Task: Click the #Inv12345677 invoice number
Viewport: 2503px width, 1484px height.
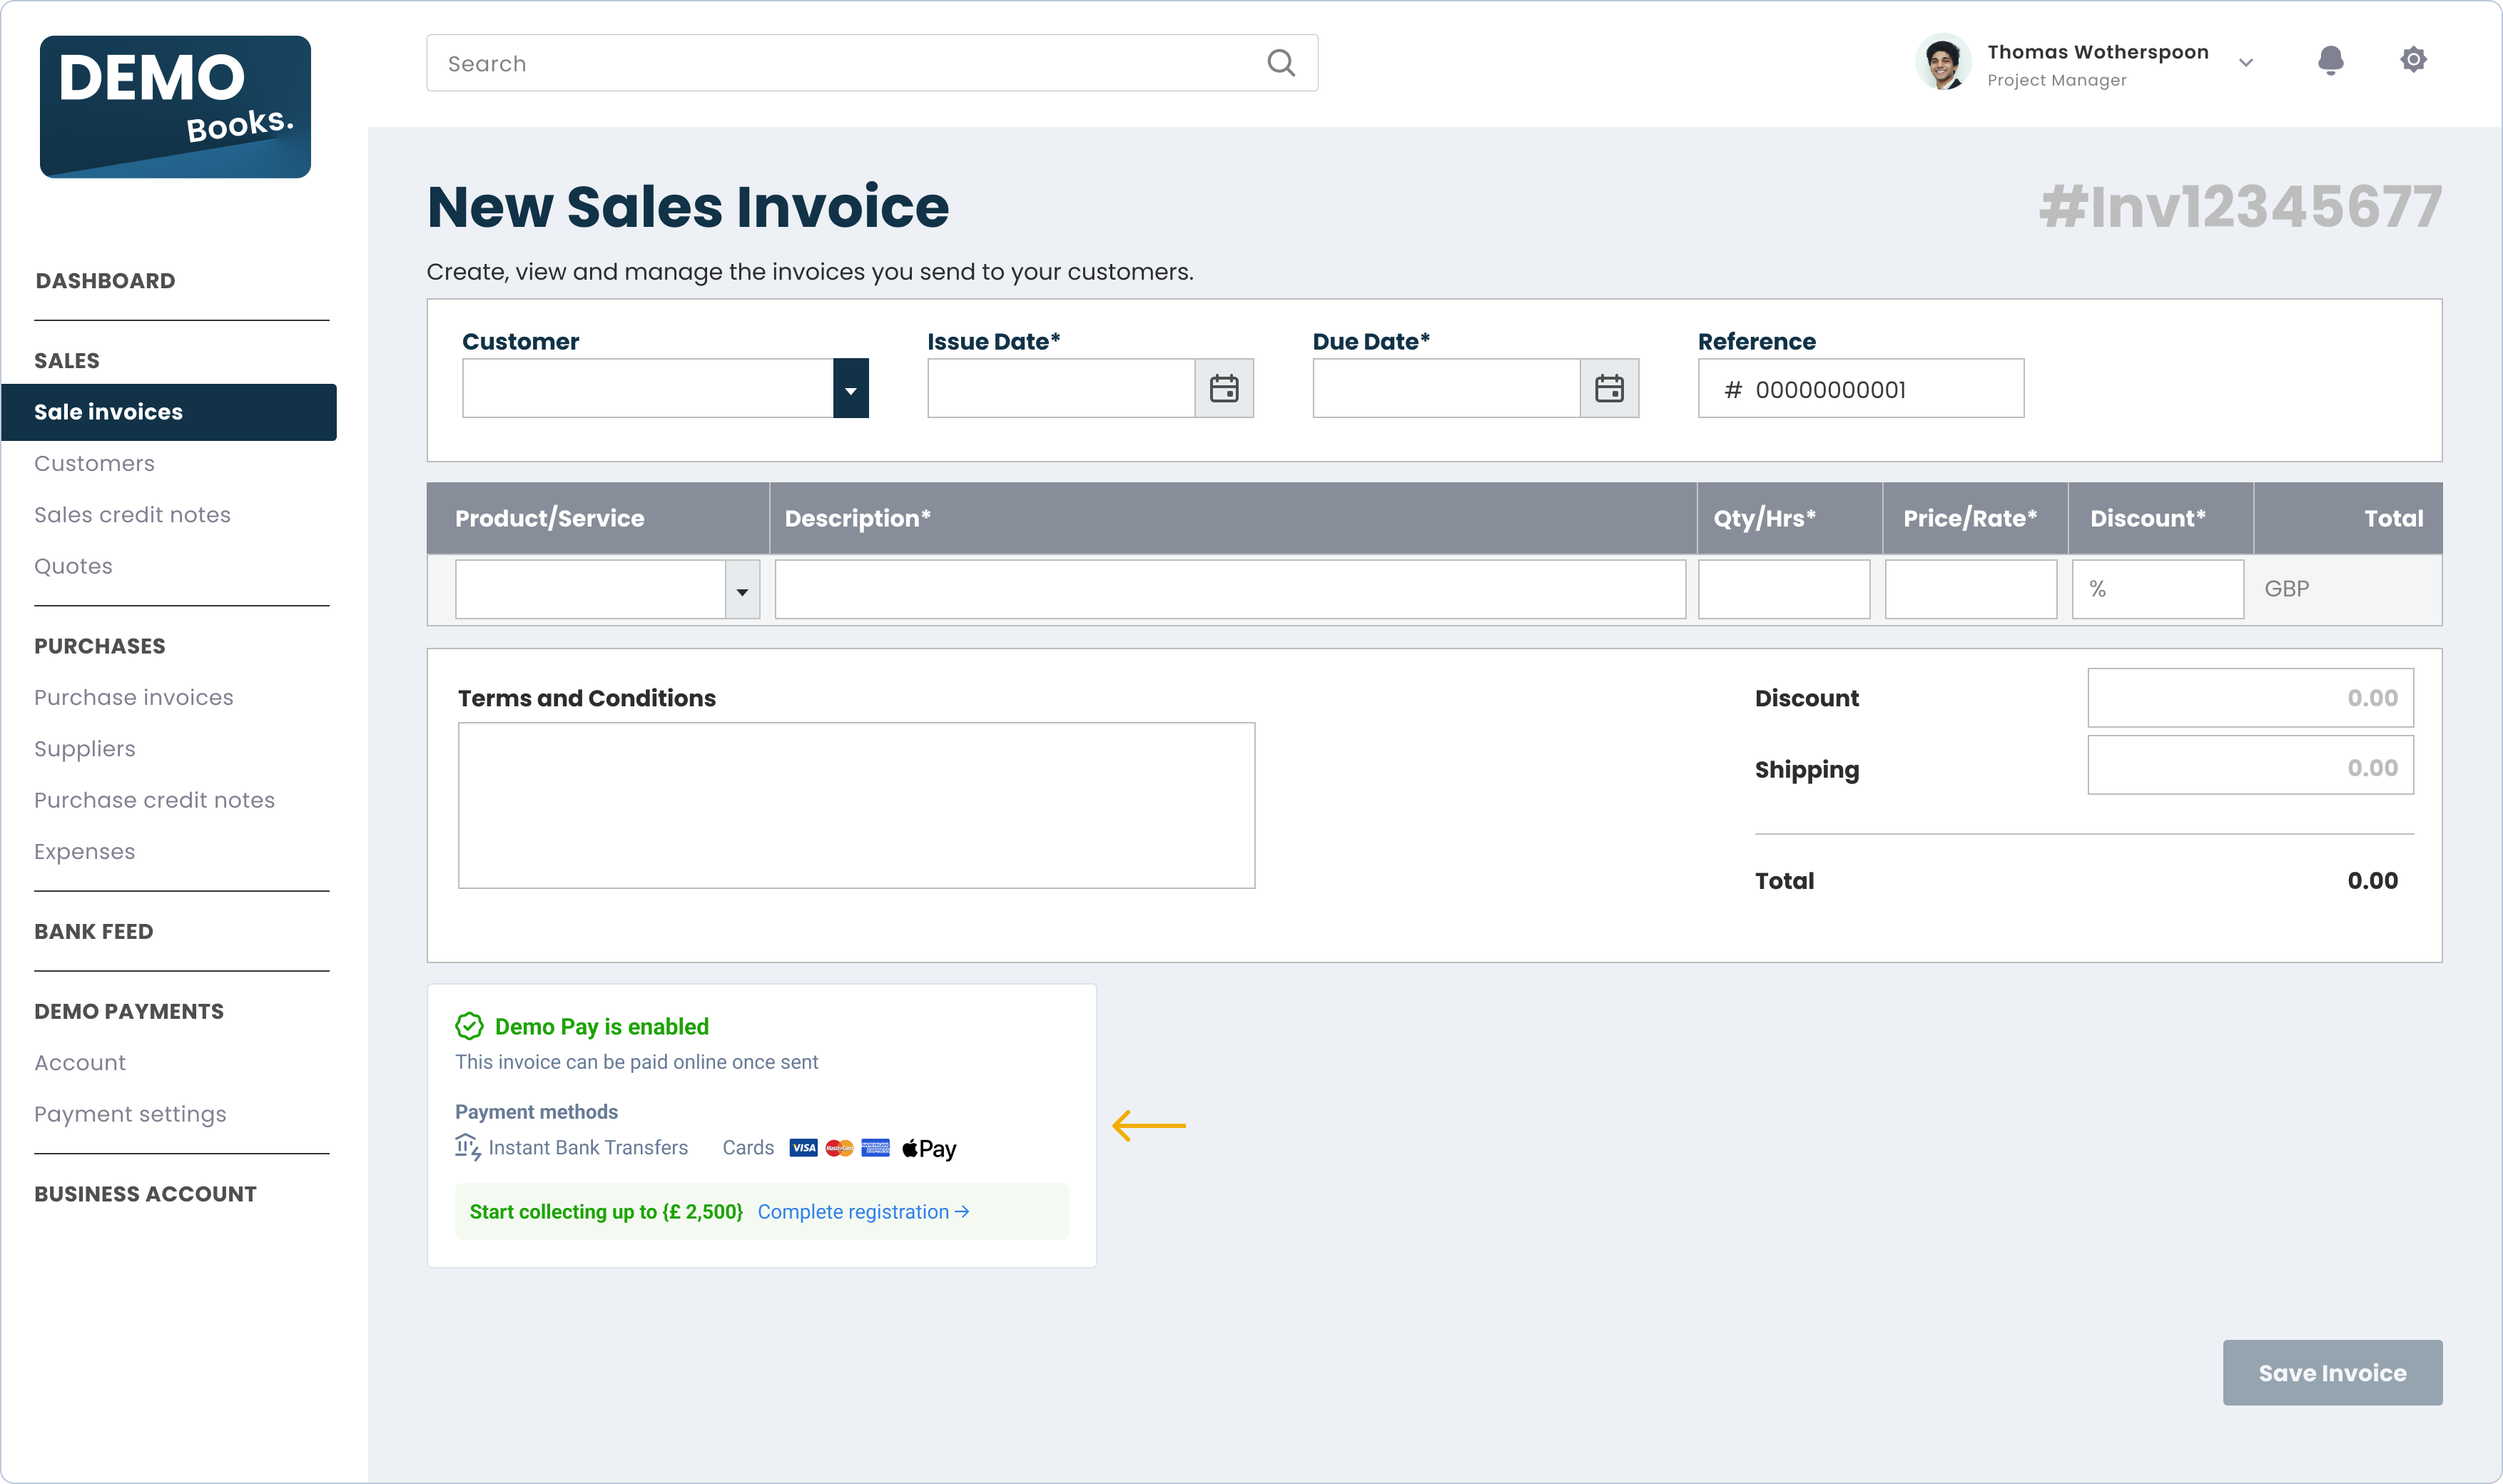Action: pos(2240,207)
